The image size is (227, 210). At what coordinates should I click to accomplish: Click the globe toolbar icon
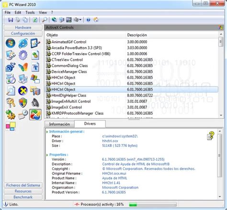click(x=54, y=20)
